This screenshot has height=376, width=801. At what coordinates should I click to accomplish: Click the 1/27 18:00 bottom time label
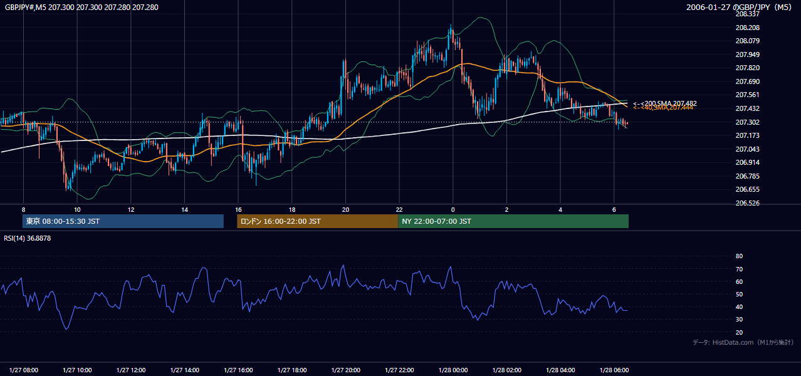(x=292, y=370)
